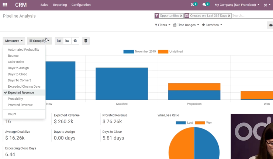
Task: Click the funnel icon of Opportunities facet
Action: (157, 15)
